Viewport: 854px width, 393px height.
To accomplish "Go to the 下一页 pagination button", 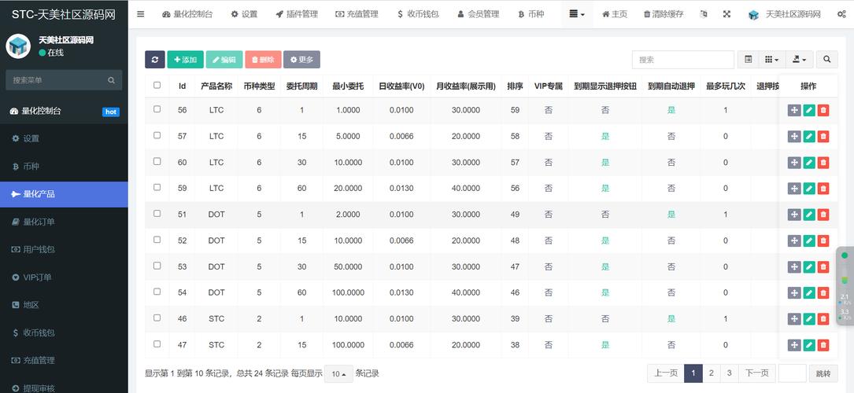I will point(757,373).
